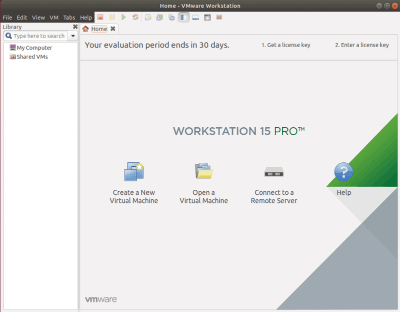Open the View menu

38,18
